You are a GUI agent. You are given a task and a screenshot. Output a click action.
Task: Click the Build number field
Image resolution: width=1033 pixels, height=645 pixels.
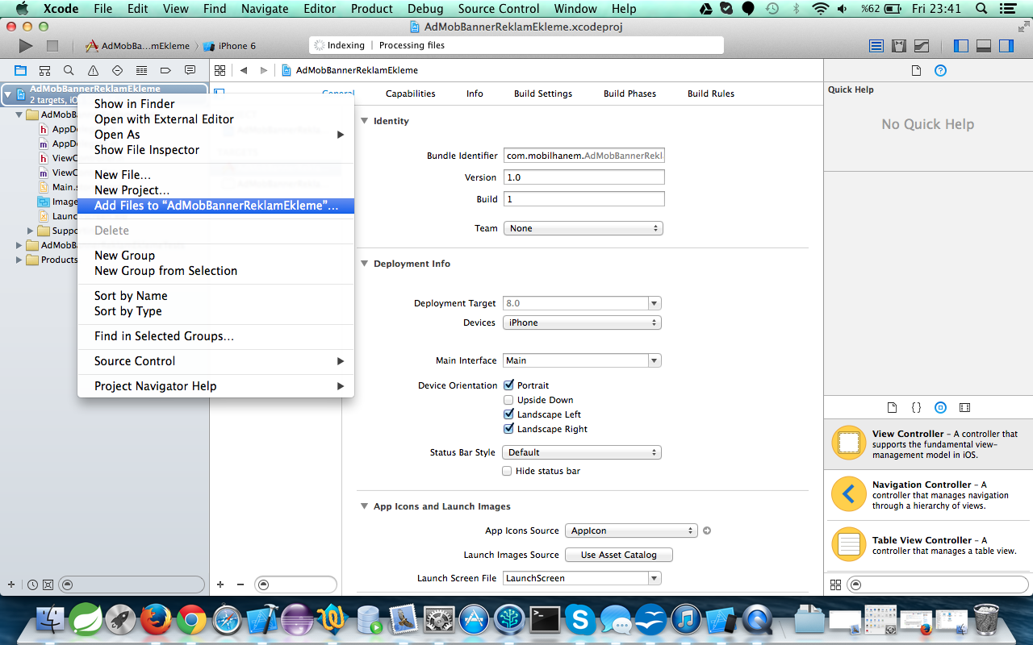584,199
